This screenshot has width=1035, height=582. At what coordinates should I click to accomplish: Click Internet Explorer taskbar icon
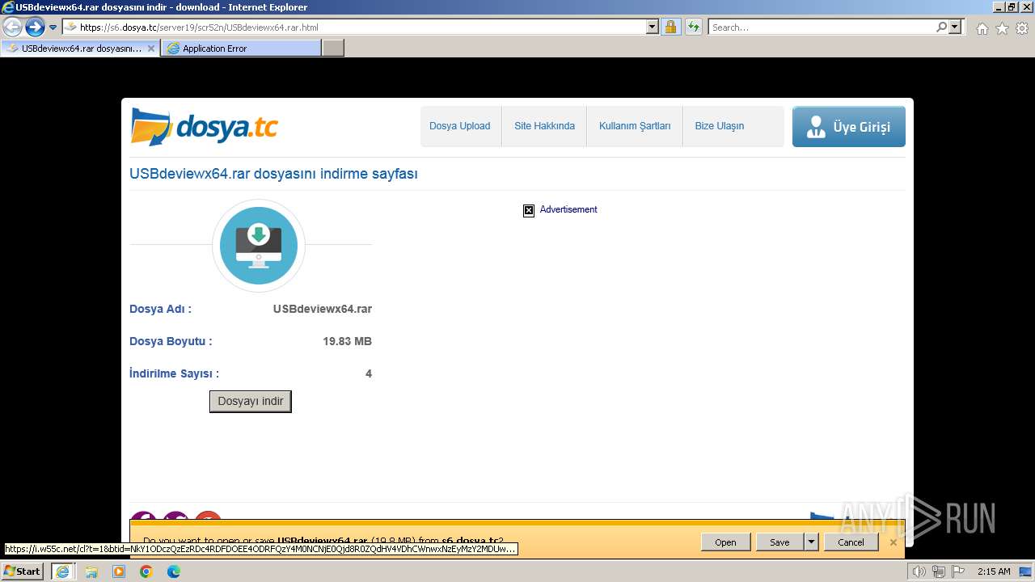pyautogui.click(x=63, y=571)
